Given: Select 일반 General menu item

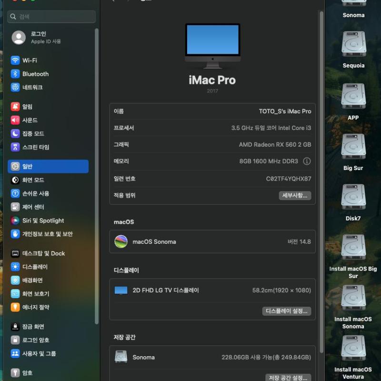Looking at the screenshot, I should coord(48,166).
